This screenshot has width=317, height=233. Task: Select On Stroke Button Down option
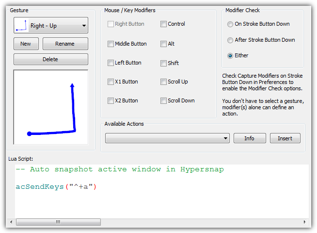(230, 24)
